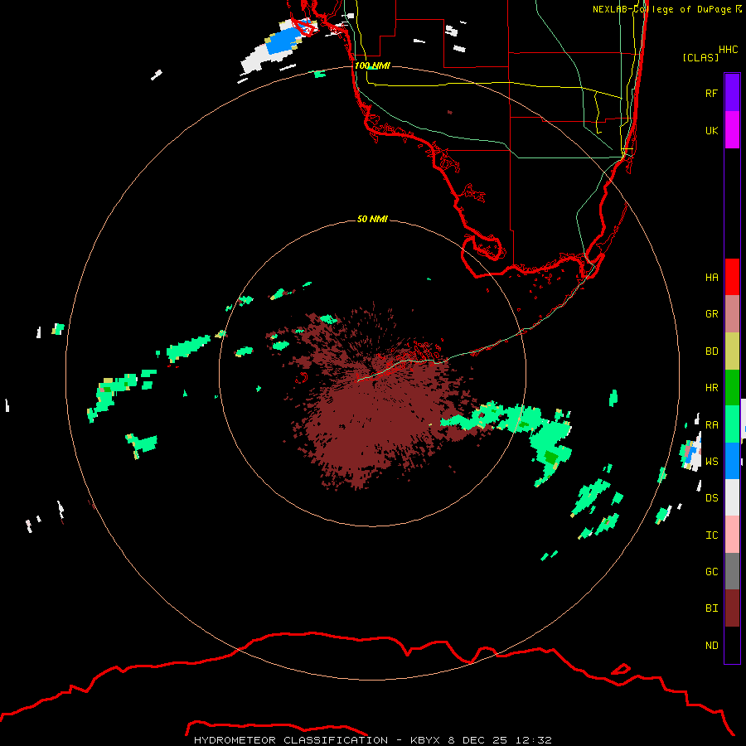The image size is (746, 746).
Task: Click the '8 DEC 25' date text
Action: [477, 740]
